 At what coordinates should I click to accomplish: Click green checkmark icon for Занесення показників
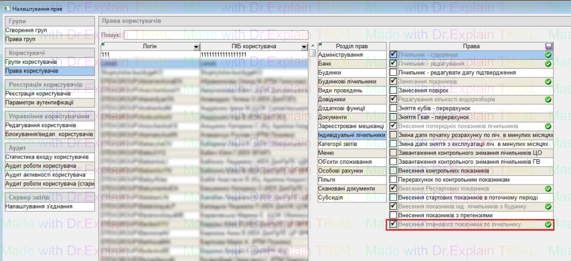548,82
